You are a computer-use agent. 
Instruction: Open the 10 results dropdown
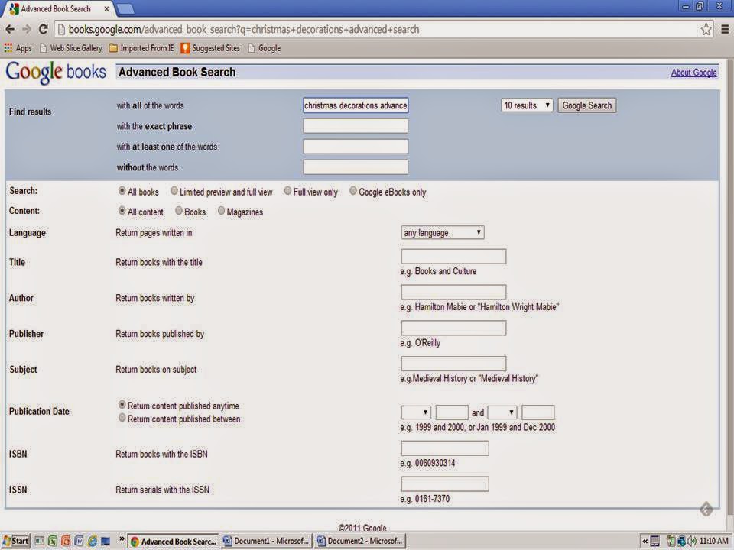point(527,105)
